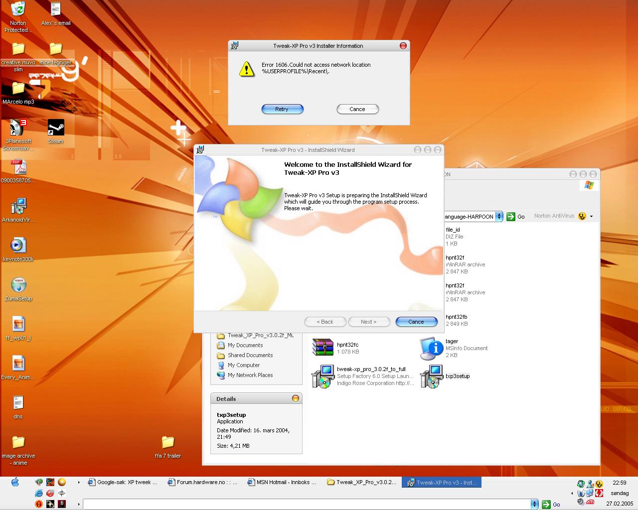
Task: Collapse the Details panel in Explorer
Action: [296, 398]
